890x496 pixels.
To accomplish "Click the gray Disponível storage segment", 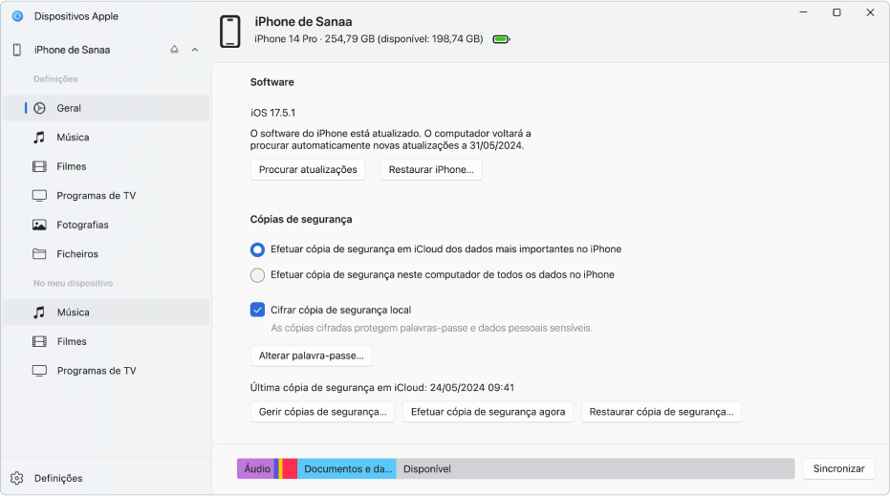I will (596, 468).
